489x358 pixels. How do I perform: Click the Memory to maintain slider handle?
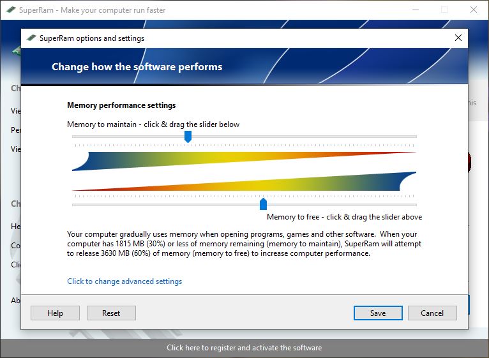[188, 137]
